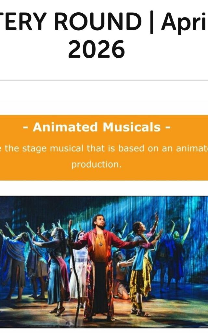
Task: Click the lead actor in the red robe
Action: 100,268
